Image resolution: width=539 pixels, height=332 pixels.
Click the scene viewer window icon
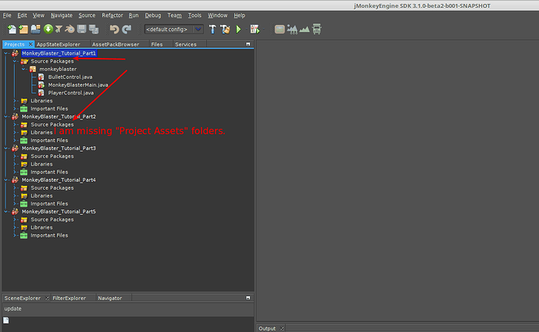(280, 29)
